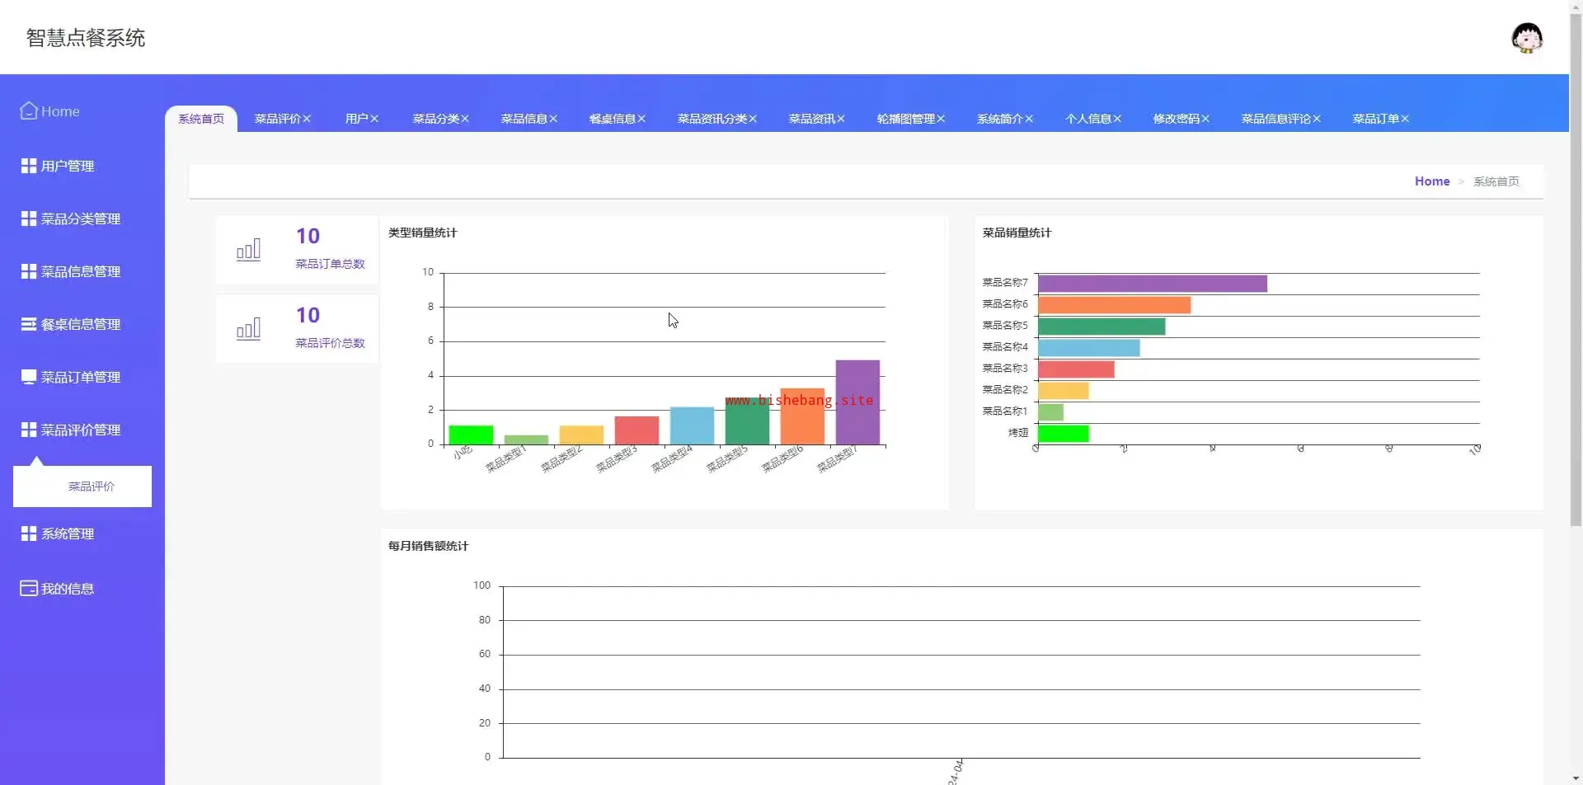Click the Home house icon in sidebar
The height and width of the screenshot is (785, 1583).
(x=29, y=110)
